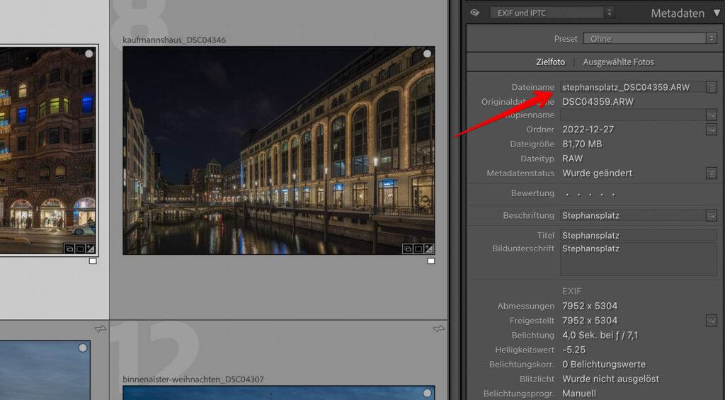The width and height of the screenshot is (725, 400).
Task: Click the Metadatenstatus conflict icon
Action: point(712,173)
